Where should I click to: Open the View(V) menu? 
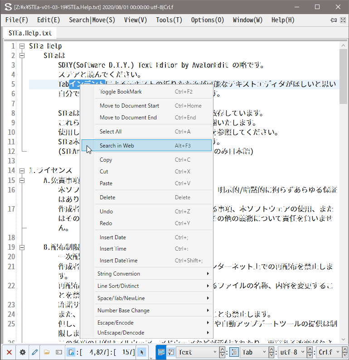[x=136, y=20]
